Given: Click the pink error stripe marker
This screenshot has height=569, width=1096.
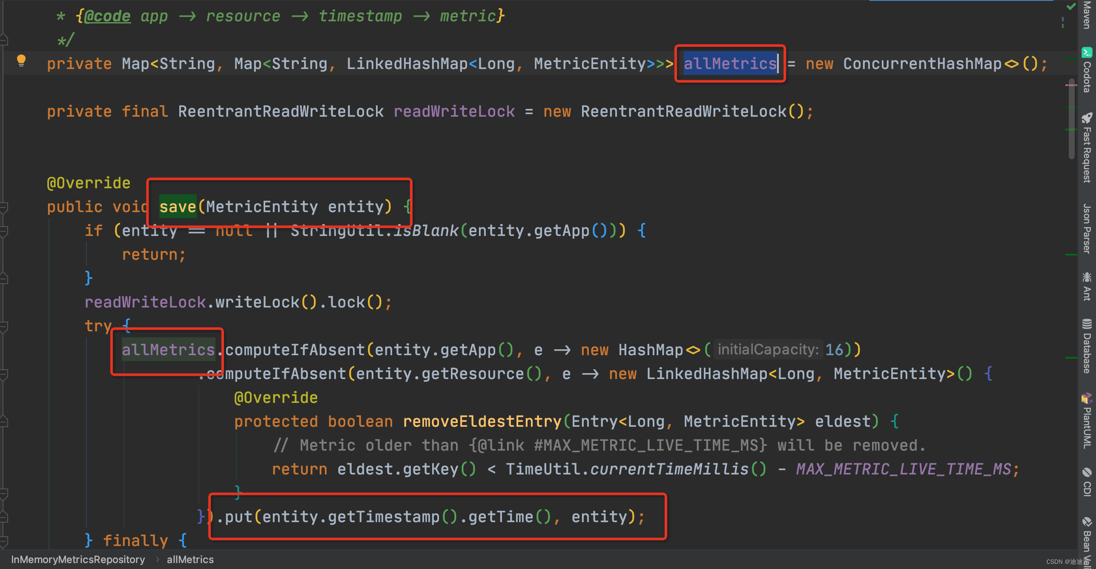Looking at the screenshot, I should point(1071,85).
